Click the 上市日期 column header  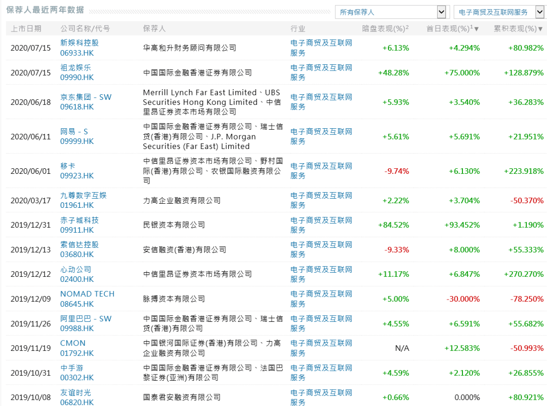pos(26,28)
